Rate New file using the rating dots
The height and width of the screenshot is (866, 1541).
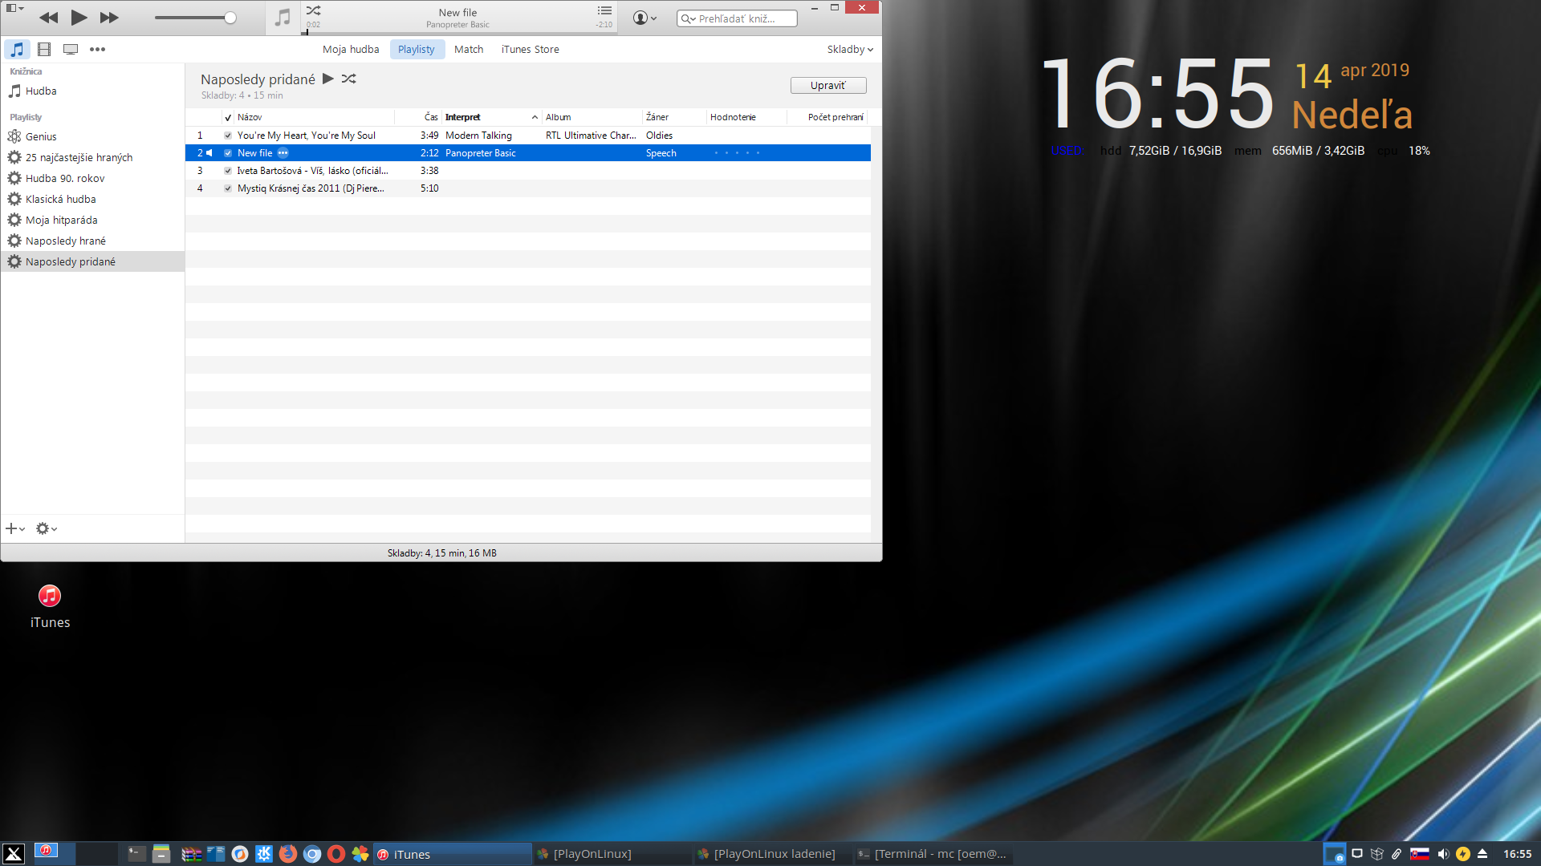[x=737, y=153]
